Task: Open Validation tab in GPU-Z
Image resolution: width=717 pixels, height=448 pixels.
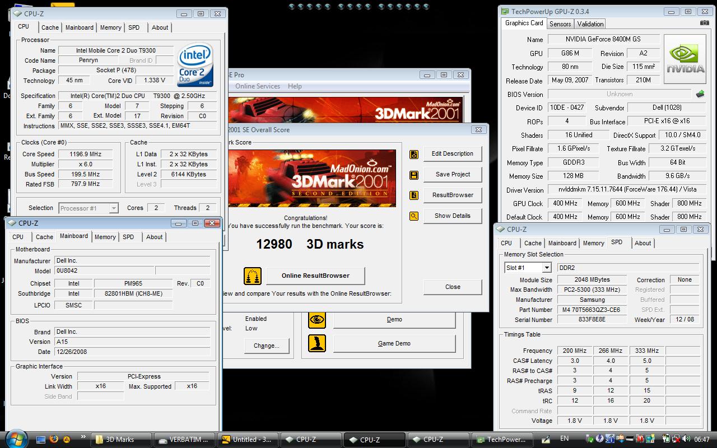Action: click(x=590, y=24)
